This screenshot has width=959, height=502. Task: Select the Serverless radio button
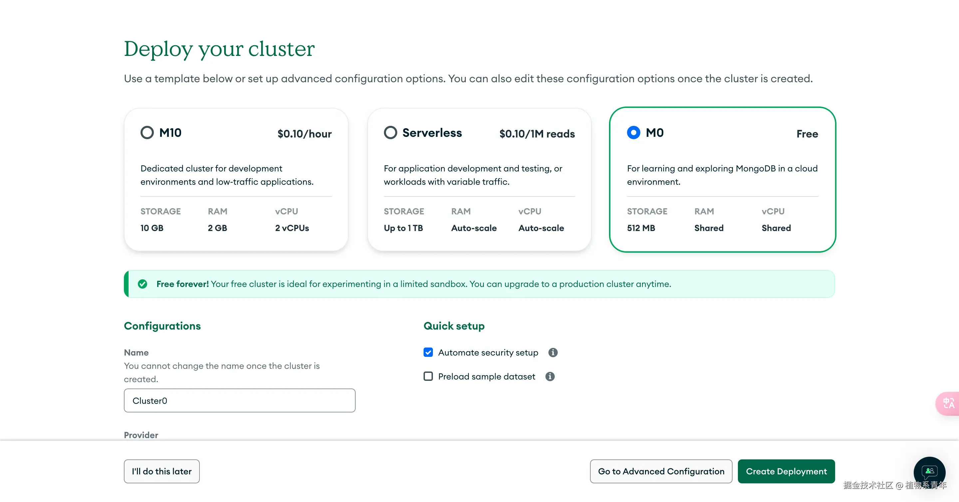coord(390,132)
